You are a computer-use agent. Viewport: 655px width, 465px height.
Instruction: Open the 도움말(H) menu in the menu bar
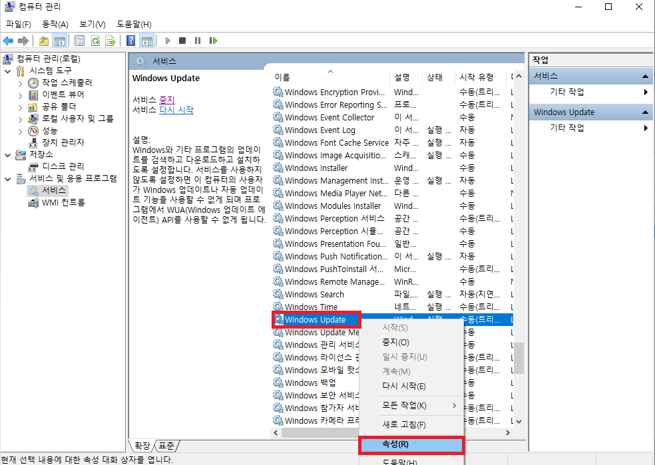coord(134,24)
